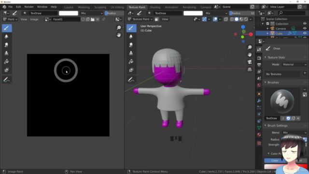Switch to the Shading workspace tab

pos(155,7)
